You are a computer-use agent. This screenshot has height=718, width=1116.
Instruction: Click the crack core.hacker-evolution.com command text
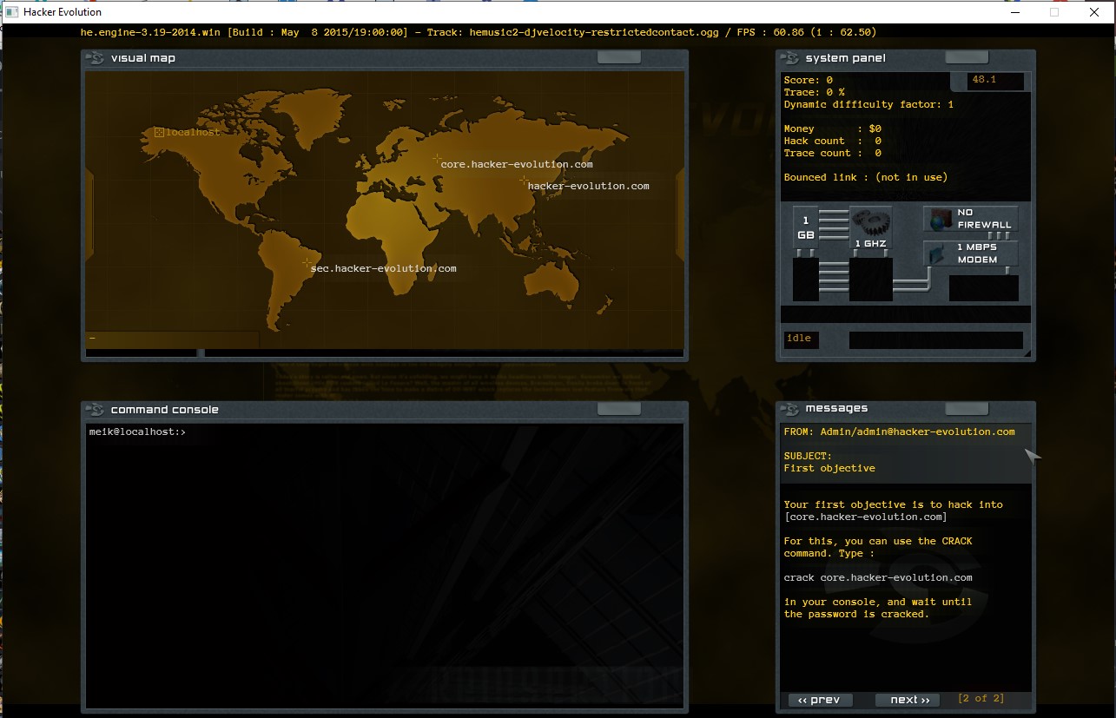[x=878, y=577]
